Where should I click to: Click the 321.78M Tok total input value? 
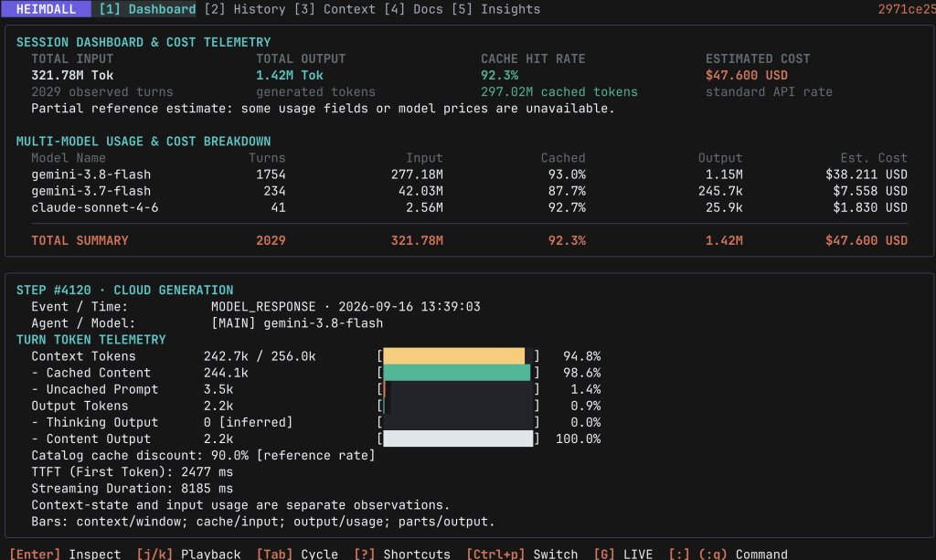point(72,76)
